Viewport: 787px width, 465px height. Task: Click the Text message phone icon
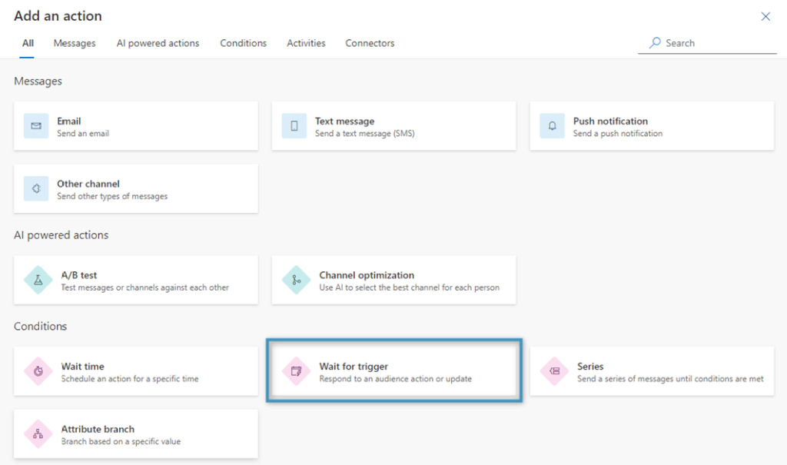pyautogui.click(x=294, y=125)
